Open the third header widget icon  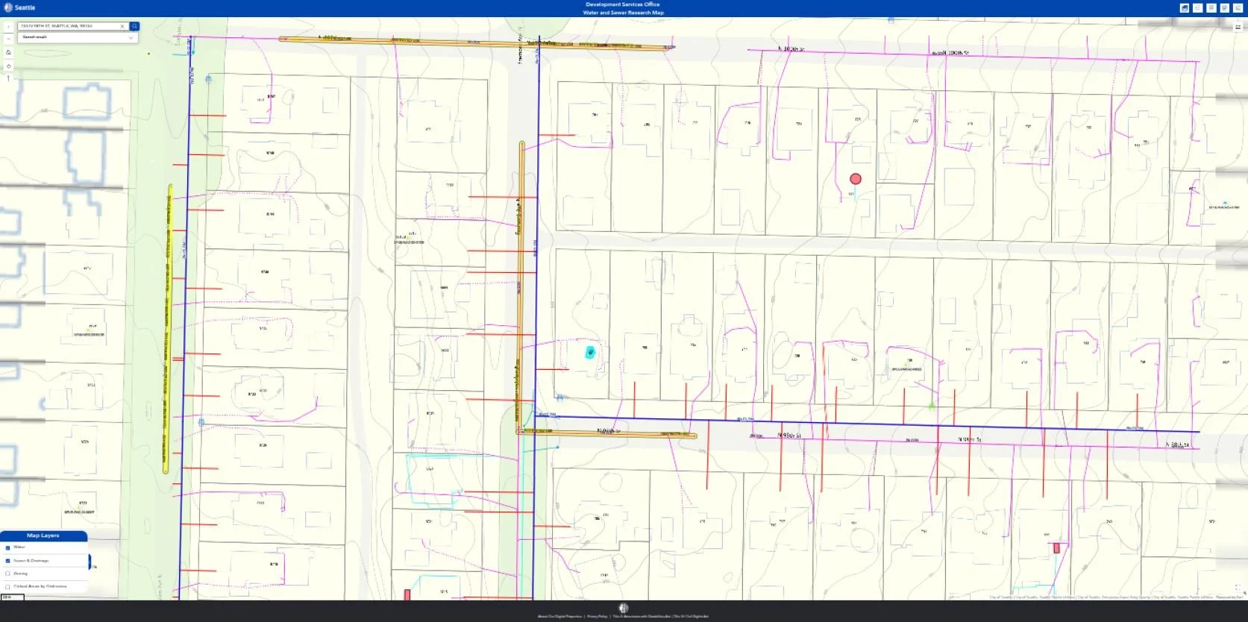coord(1211,7)
